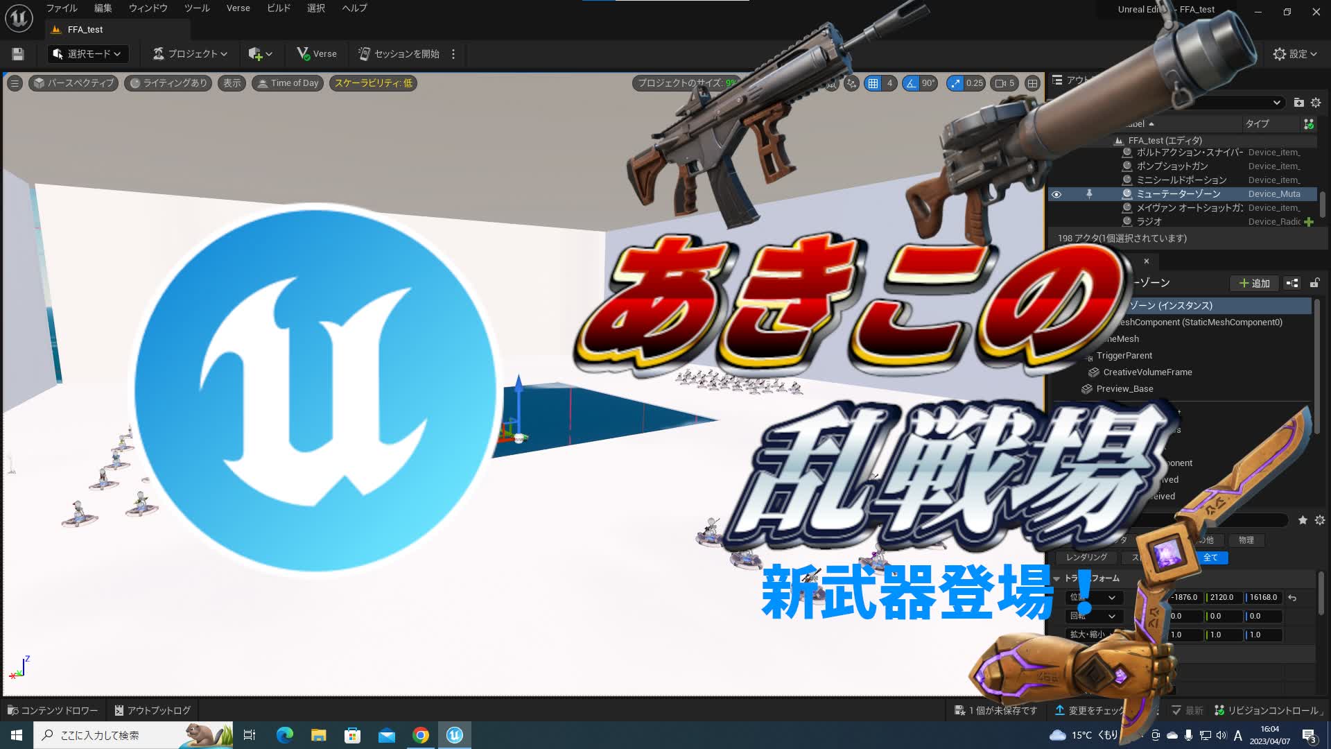Image resolution: width=1331 pixels, height=749 pixels.
Task: Open the ヘルプ menu
Action: pyautogui.click(x=354, y=8)
